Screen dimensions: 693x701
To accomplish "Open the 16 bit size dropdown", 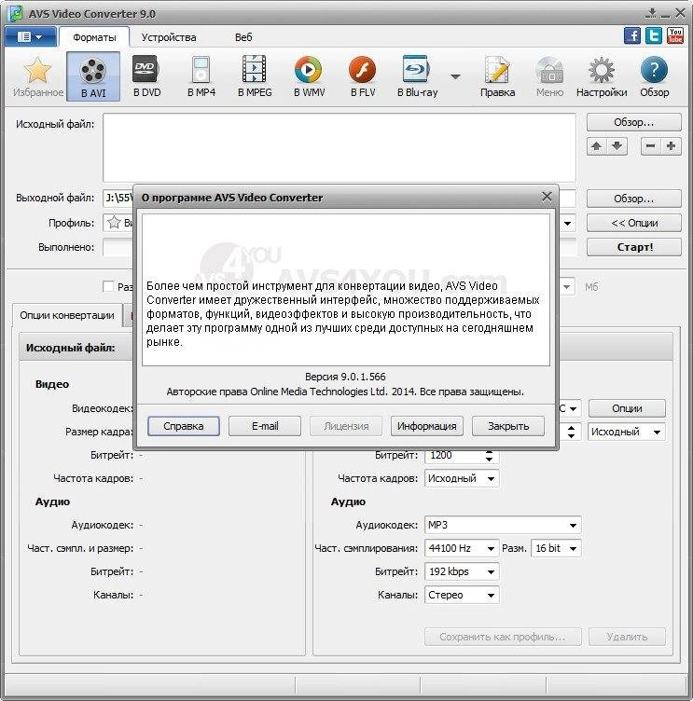I will (556, 548).
